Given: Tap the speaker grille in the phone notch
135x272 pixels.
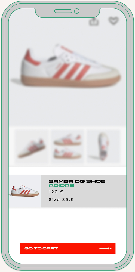Looking at the screenshot, I should click(x=63, y=11).
